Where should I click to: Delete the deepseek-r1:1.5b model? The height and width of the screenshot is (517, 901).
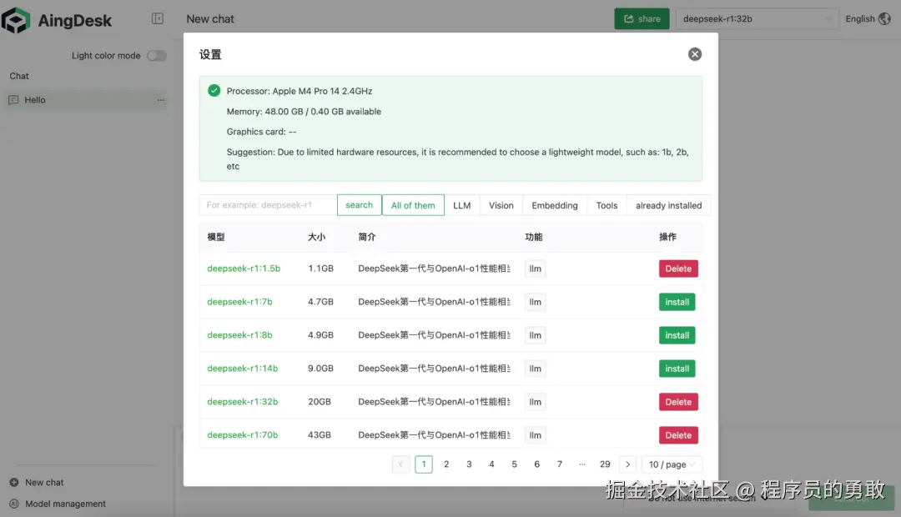pos(678,269)
